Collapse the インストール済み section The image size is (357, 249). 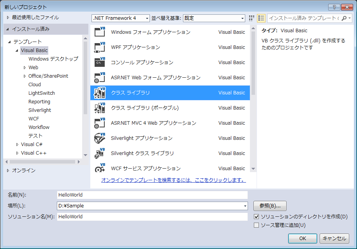[x=7, y=29]
